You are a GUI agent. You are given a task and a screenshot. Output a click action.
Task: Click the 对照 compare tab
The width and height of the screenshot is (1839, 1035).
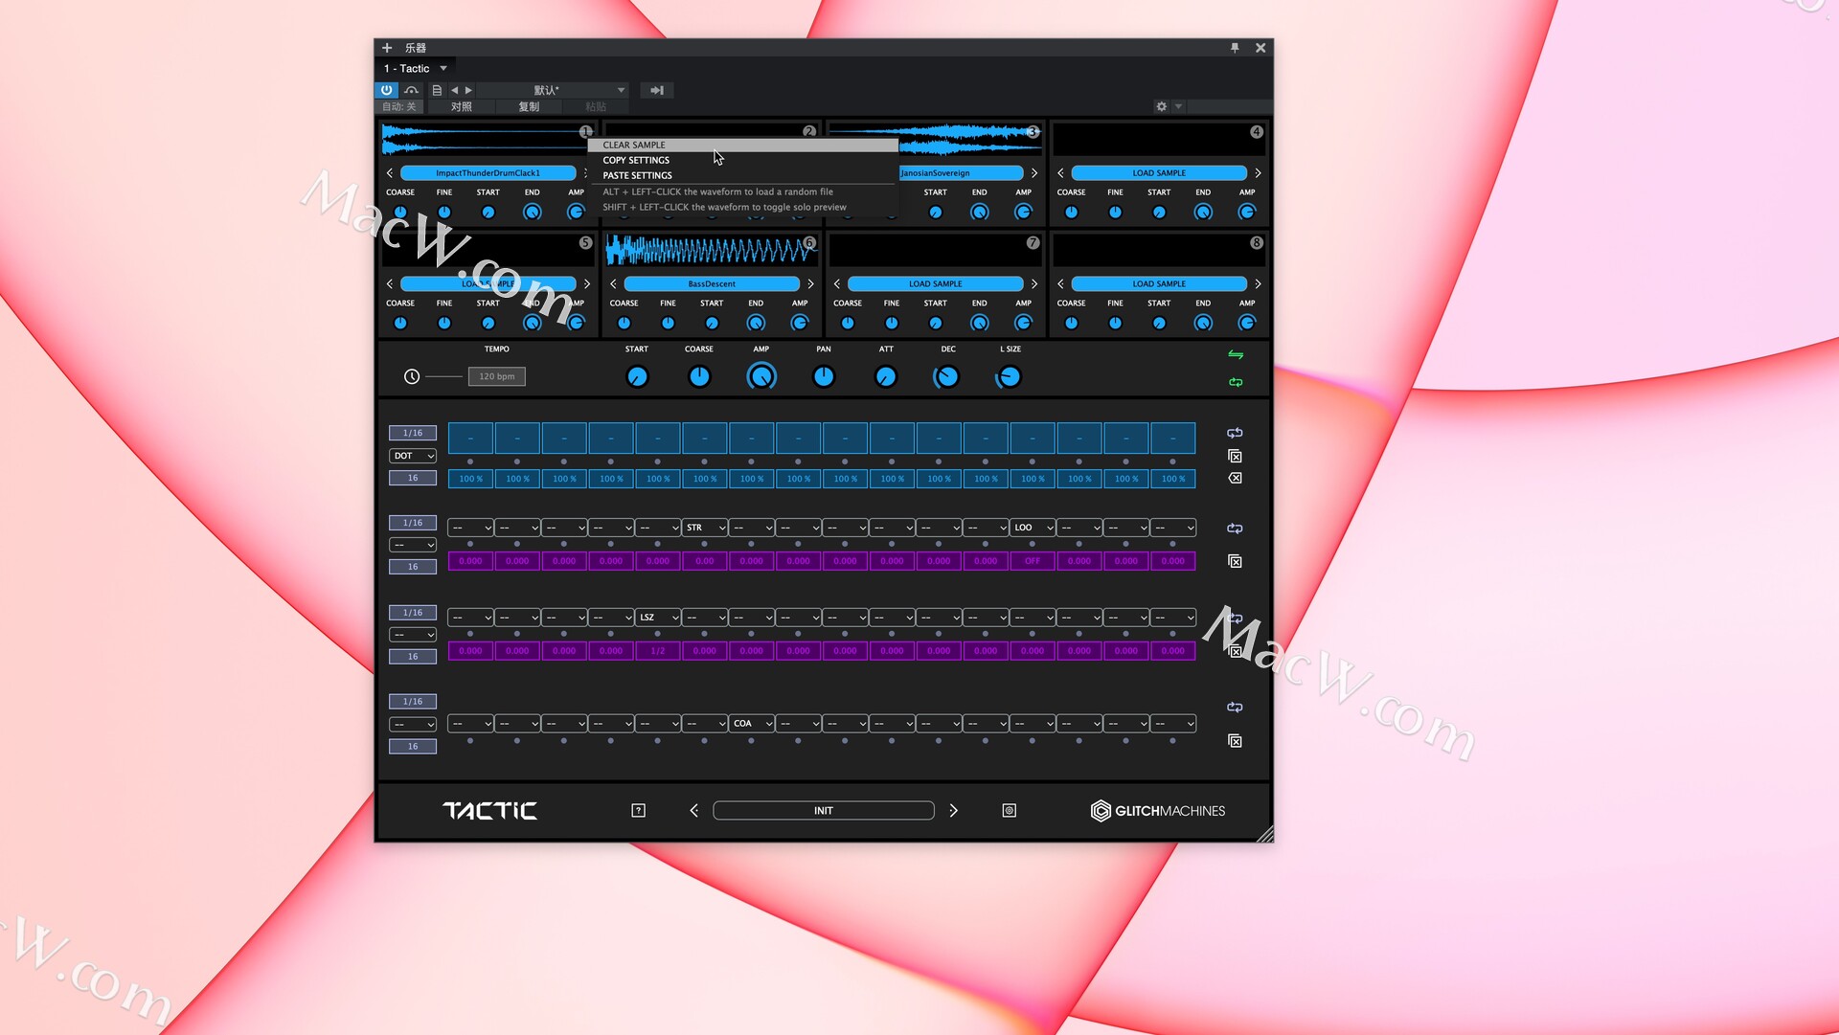[x=462, y=106]
